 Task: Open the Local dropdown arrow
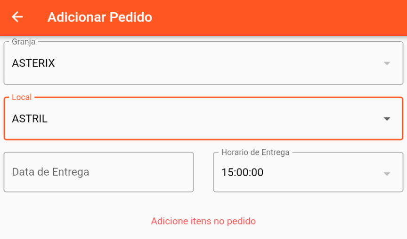387,119
